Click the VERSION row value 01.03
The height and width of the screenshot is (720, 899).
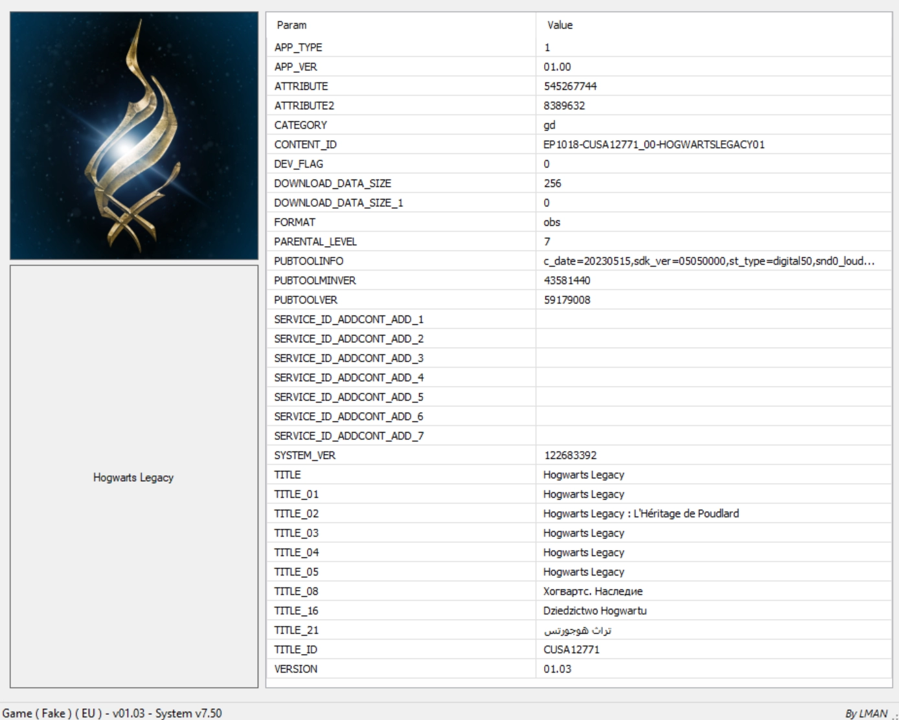(557, 669)
